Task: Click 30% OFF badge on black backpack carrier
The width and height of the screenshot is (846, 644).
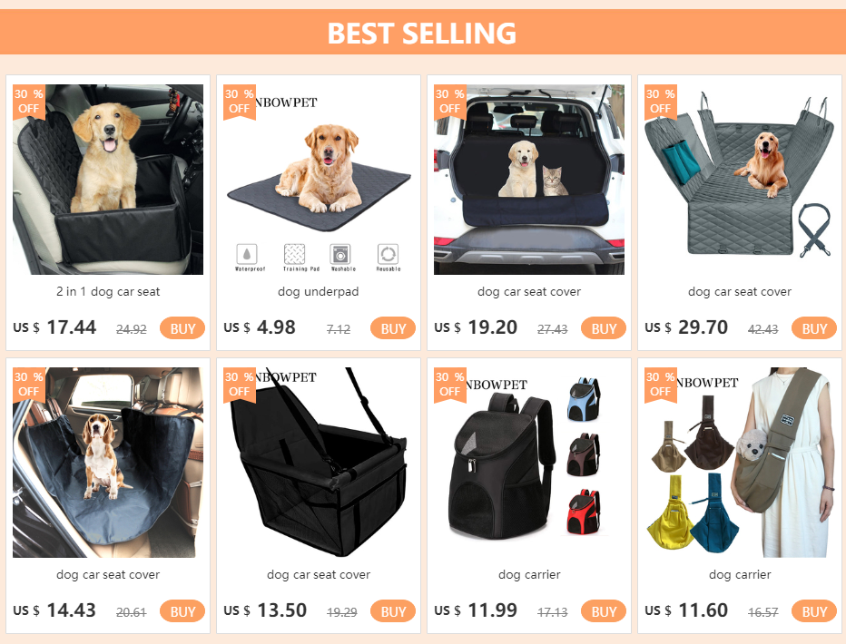Action: coord(449,385)
